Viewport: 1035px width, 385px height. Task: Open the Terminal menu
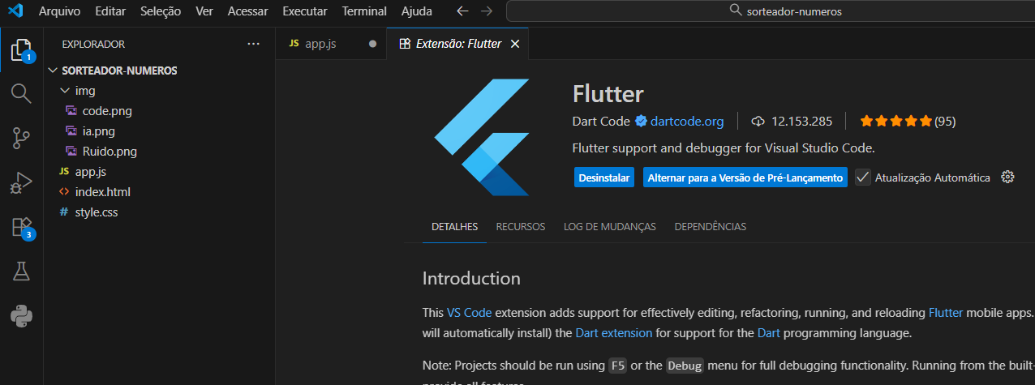(364, 11)
